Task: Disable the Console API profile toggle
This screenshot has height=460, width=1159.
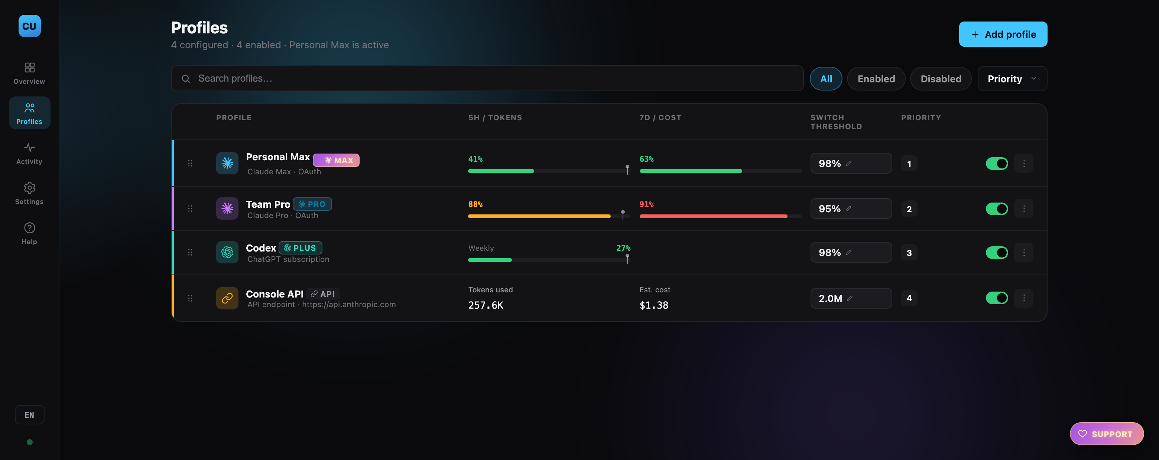Action: coord(997,298)
